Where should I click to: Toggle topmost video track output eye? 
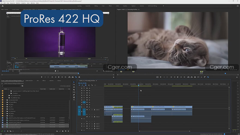(x=89, y=88)
